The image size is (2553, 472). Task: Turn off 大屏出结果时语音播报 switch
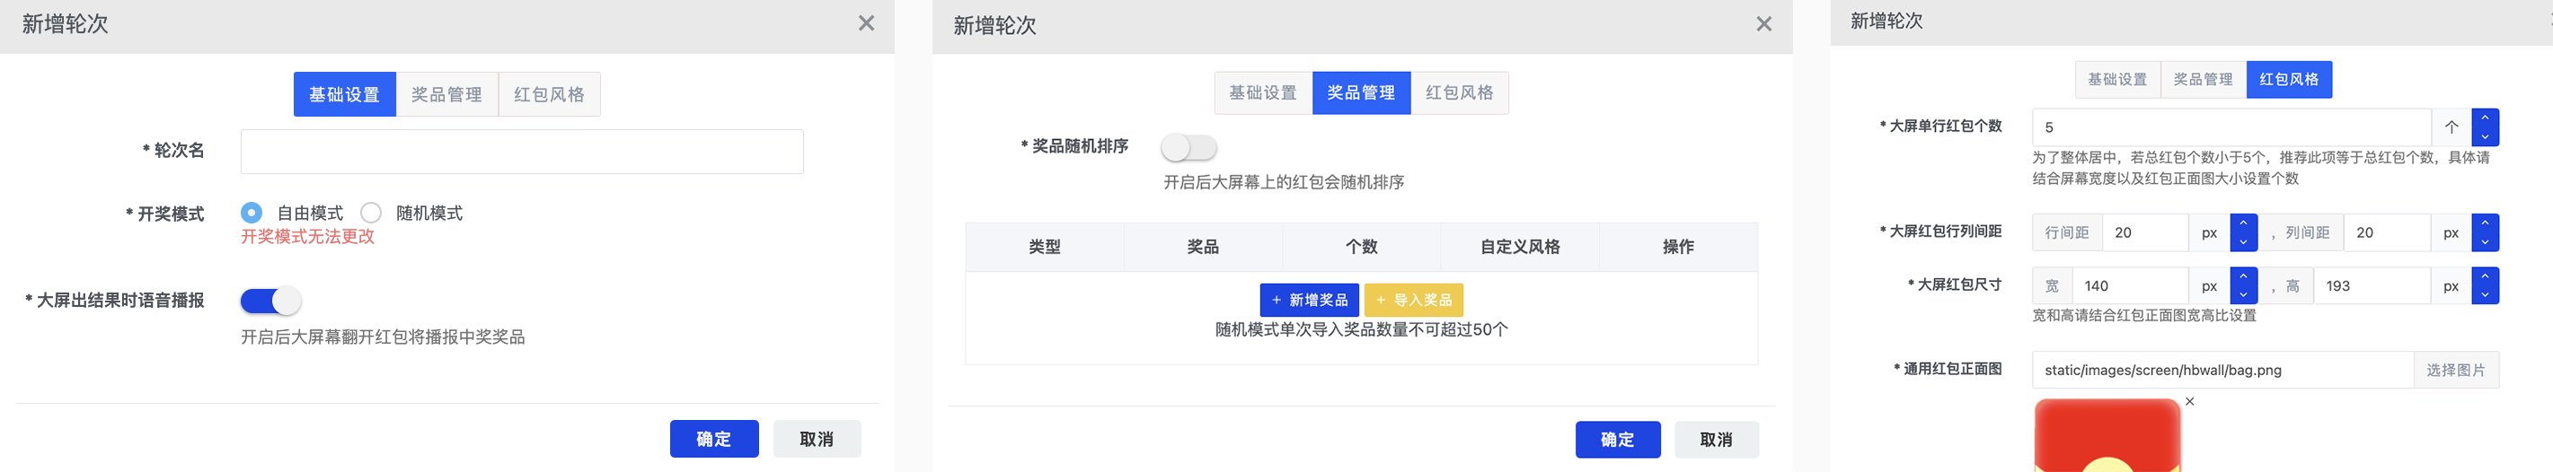click(270, 300)
